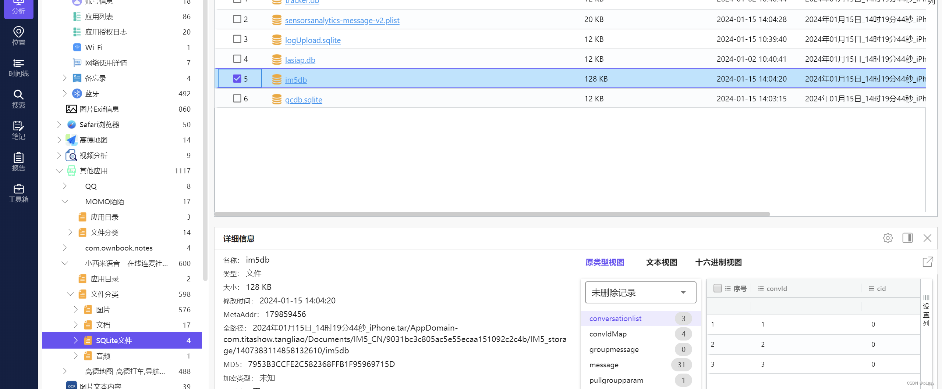Select the conversationlist table
Screen dimensions: 942x389
(x=640, y=318)
